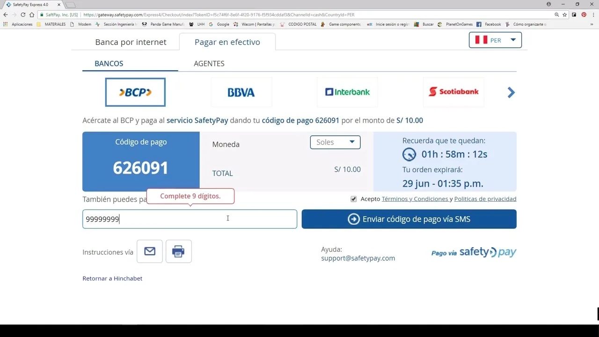
Task: Select the BBVA bank logo
Action: [241, 92]
